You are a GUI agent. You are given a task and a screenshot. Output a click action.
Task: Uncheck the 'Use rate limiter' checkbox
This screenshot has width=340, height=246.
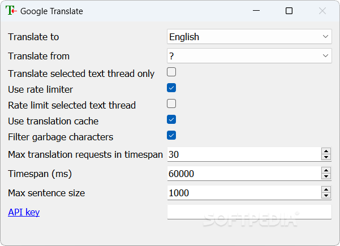[171, 88]
